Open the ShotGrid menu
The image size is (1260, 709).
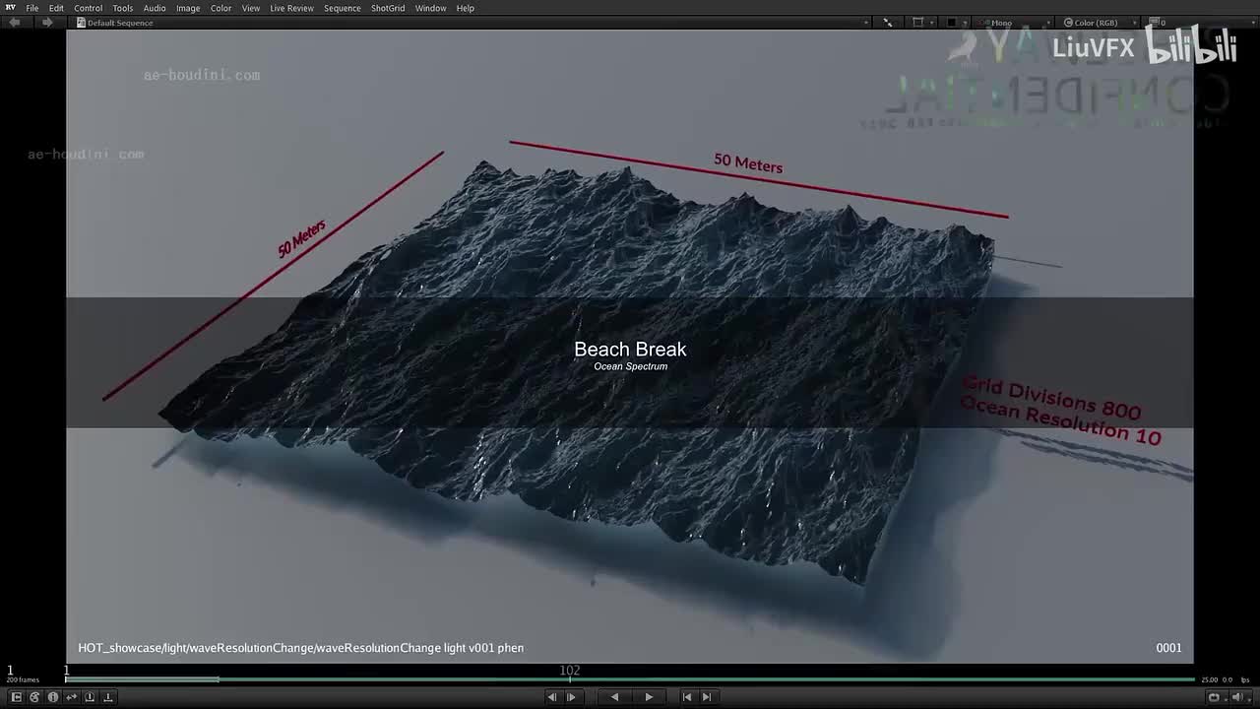tap(388, 8)
